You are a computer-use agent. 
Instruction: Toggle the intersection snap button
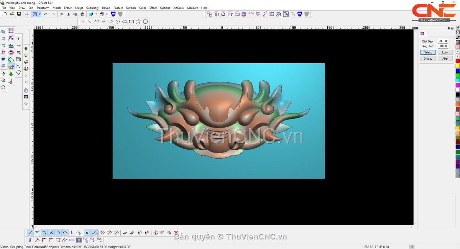pyautogui.click(x=51, y=233)
